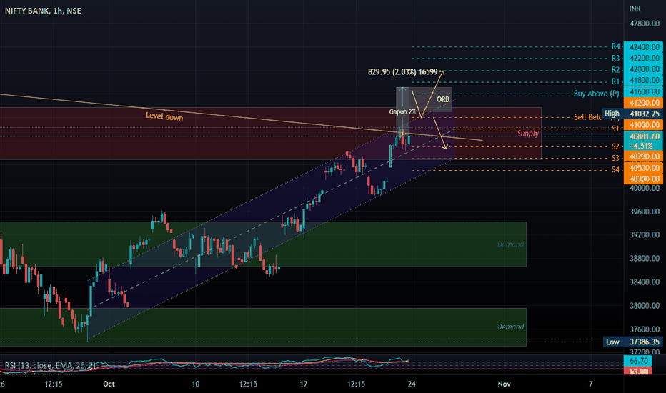The image size is (666, 393).
Task: Click the Supply zone label
Action: click(x=528, y=134)
